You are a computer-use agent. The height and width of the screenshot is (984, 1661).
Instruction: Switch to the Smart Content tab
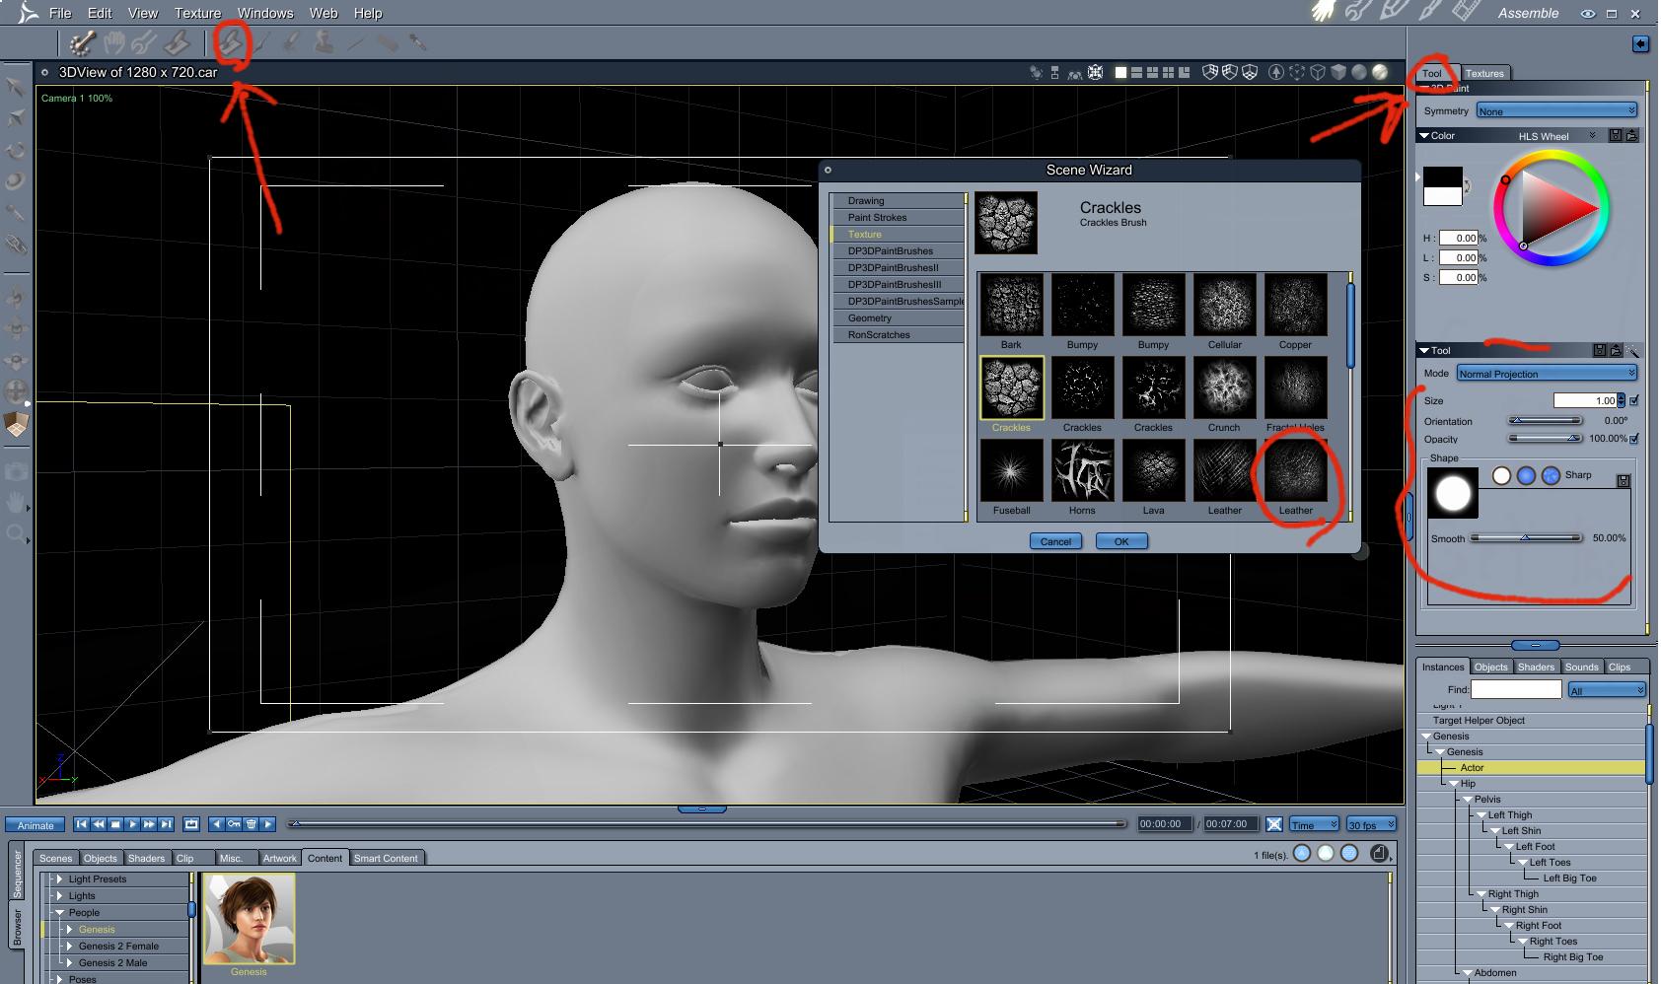point(386,858)
